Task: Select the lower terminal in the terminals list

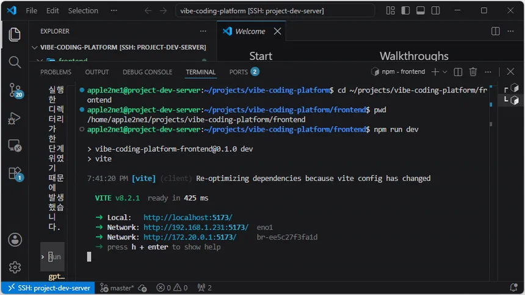Action: coord(512,100)
